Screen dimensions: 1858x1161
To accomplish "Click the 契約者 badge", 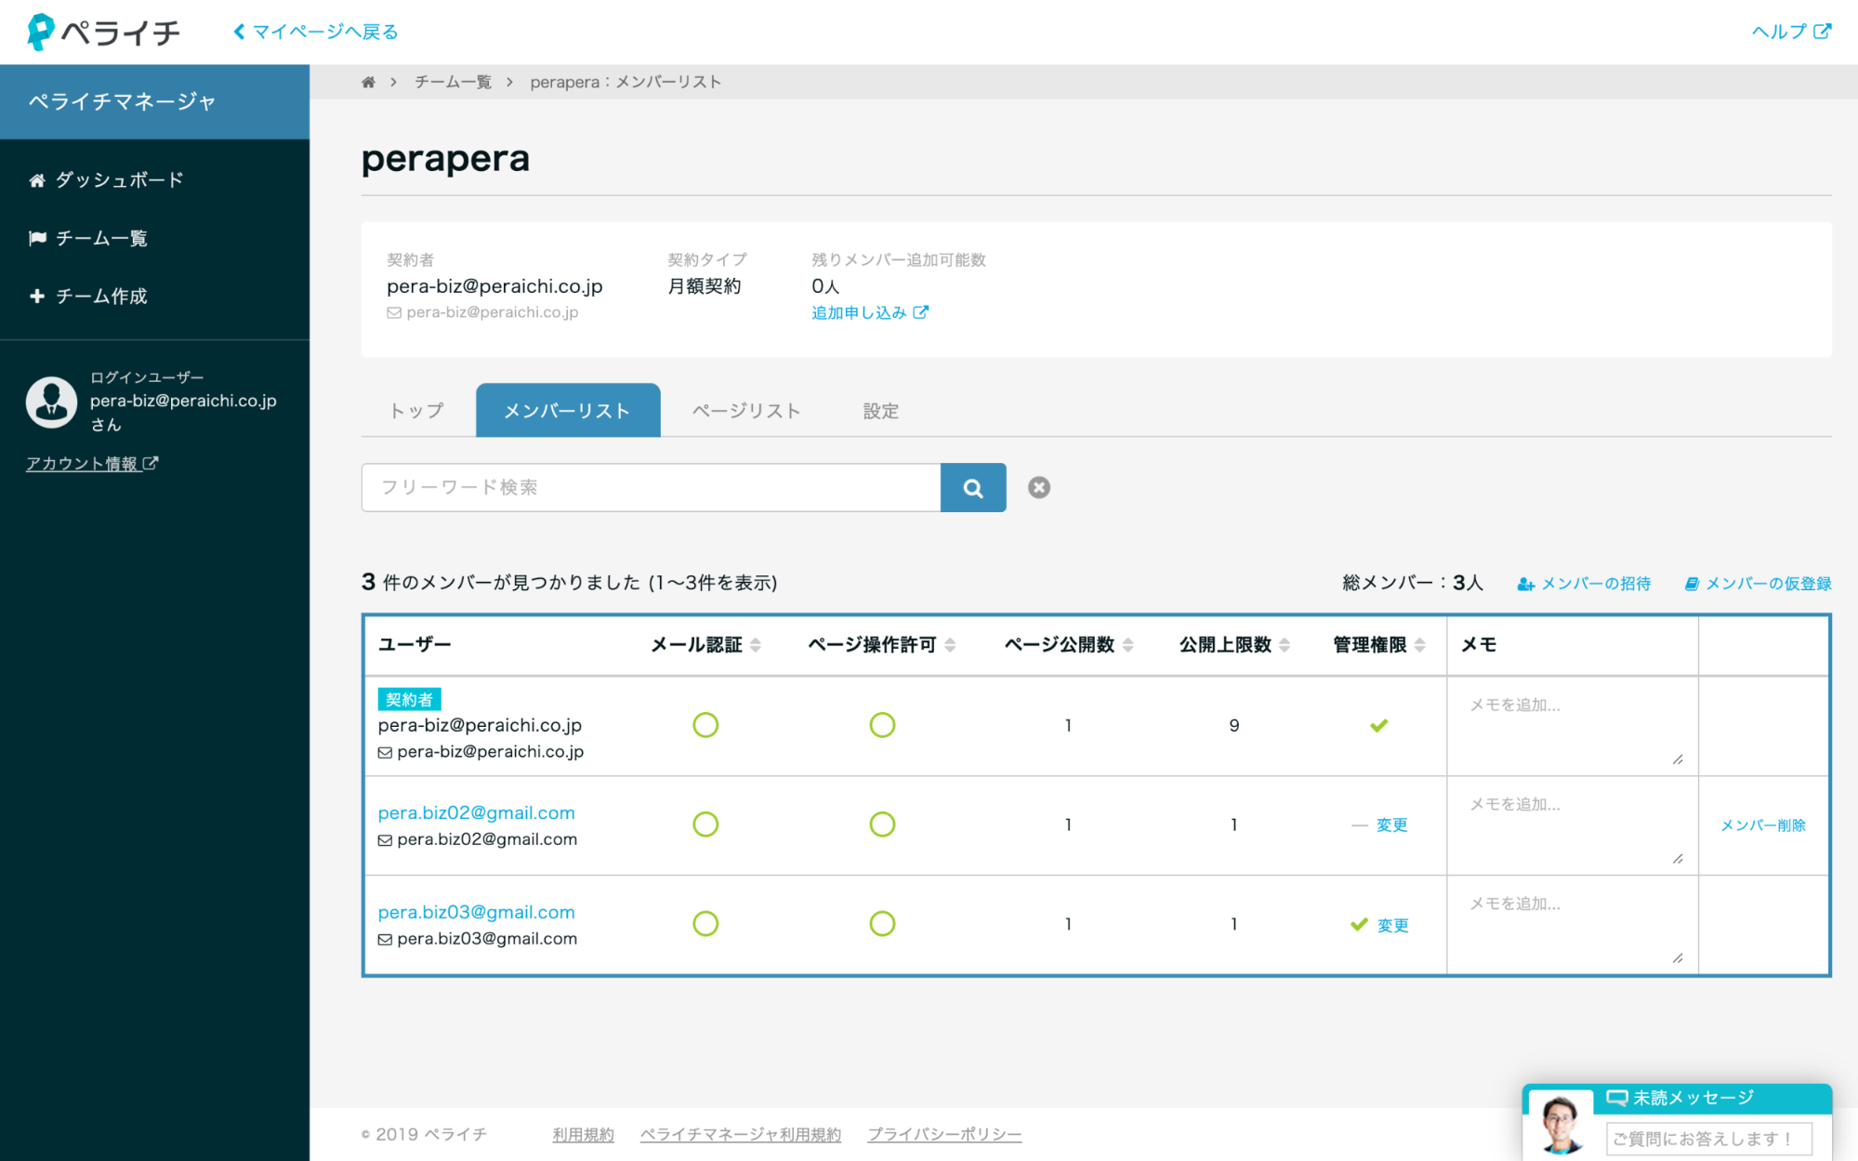I will pos(409,699).
